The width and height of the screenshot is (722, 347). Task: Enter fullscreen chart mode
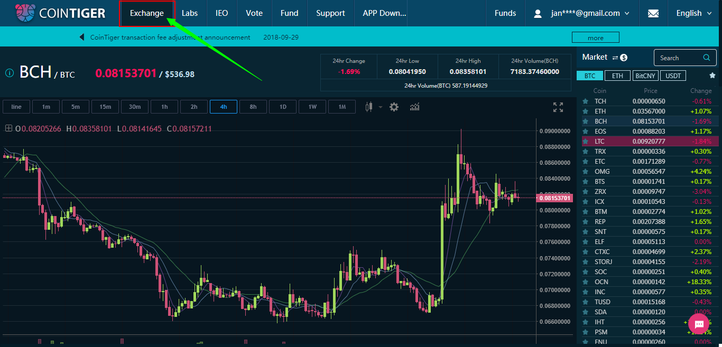(558, 107)
